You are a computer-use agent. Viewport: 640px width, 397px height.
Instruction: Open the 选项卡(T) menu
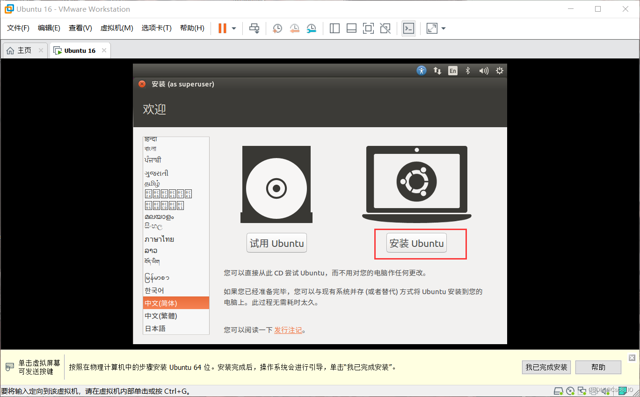156,28
